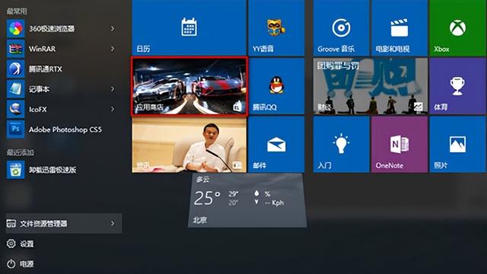This screenshot has height=274, width=487.
Task: Open the 体育 trophy tile
Action: pos(458,86)
